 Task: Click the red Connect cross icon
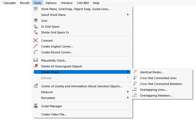click(x=36, y=41)
